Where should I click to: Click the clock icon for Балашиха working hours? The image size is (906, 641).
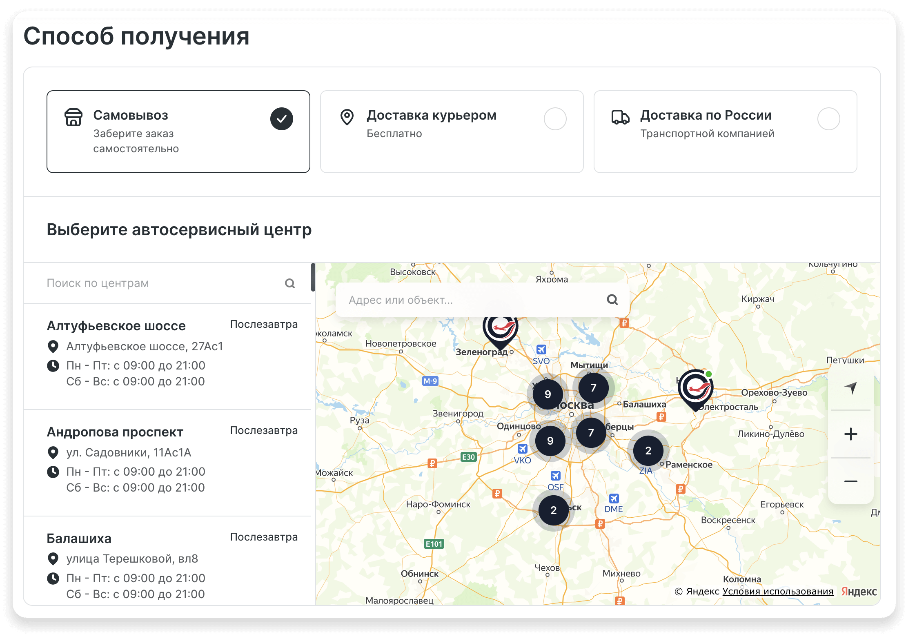pos(53,578)
